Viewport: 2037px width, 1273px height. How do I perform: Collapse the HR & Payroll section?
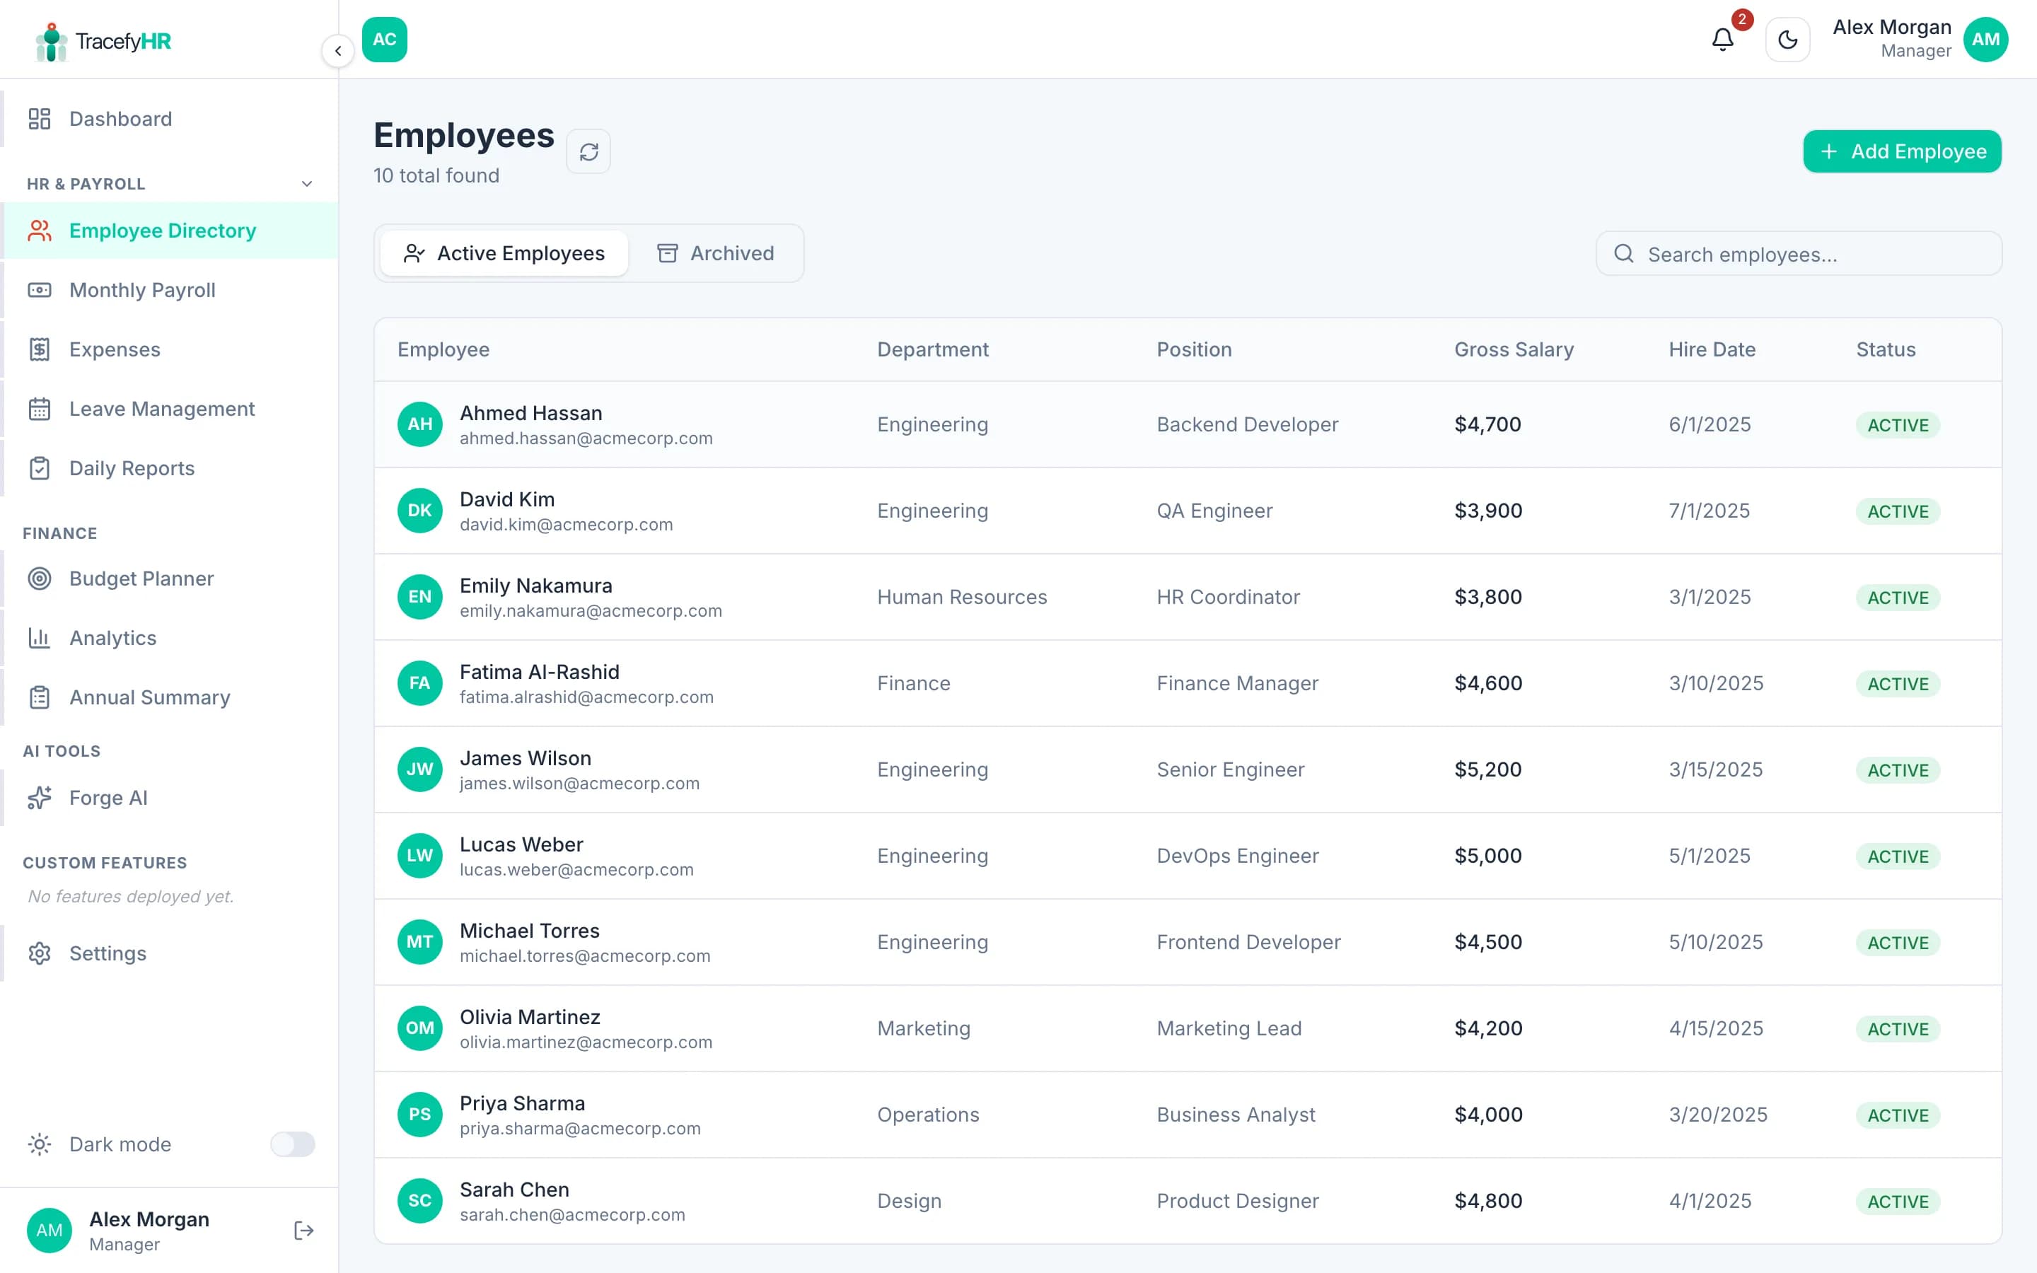coord(306,184)
